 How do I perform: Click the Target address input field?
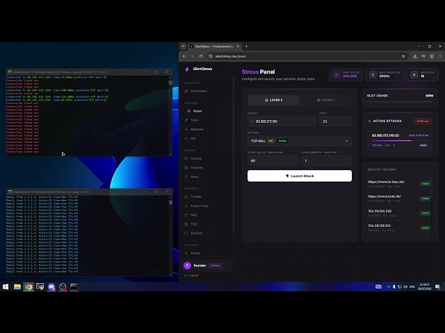(282, 121)
